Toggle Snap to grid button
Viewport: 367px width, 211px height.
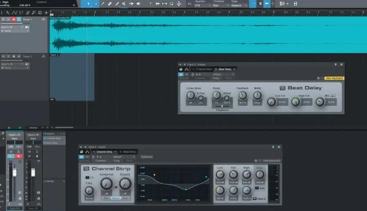[x=253, y=3]
